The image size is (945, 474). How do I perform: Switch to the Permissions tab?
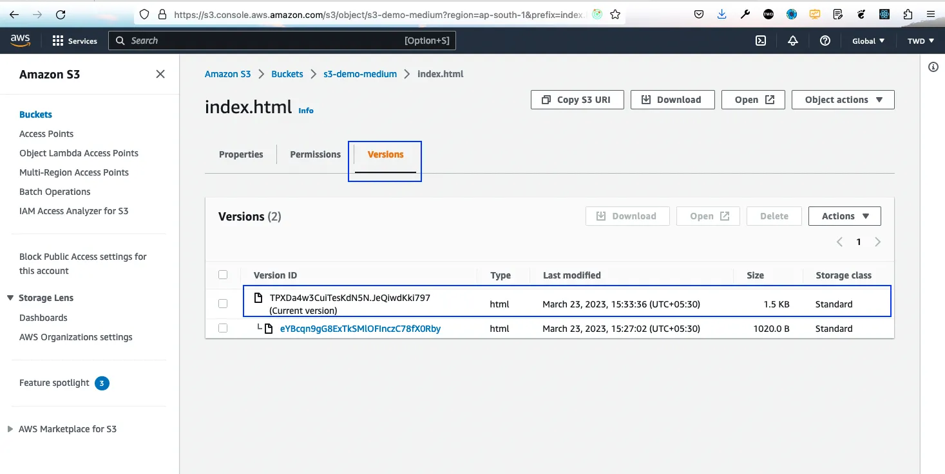point(315,154)
